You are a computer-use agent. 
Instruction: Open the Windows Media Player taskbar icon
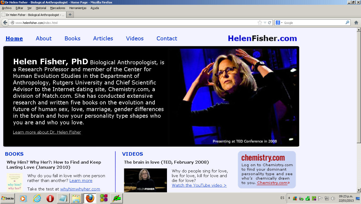(x=23, y=198)
